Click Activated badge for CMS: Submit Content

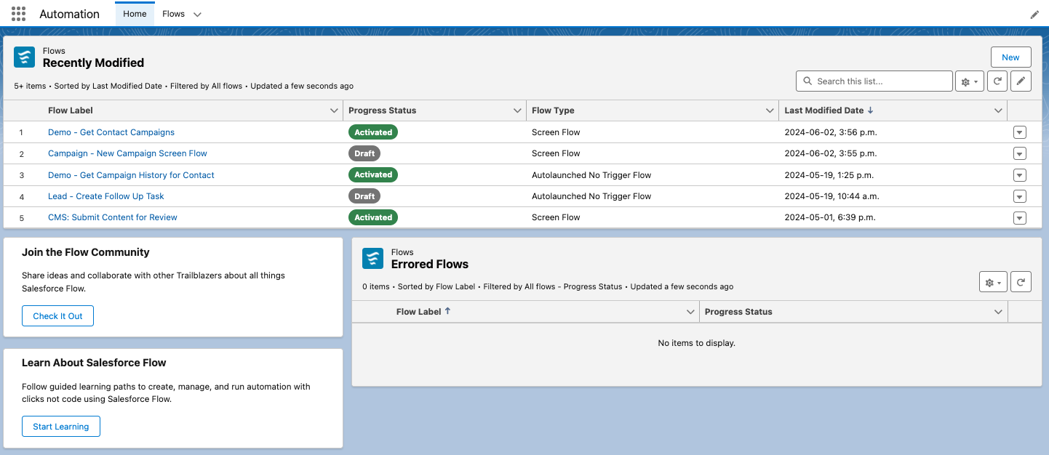373,217
